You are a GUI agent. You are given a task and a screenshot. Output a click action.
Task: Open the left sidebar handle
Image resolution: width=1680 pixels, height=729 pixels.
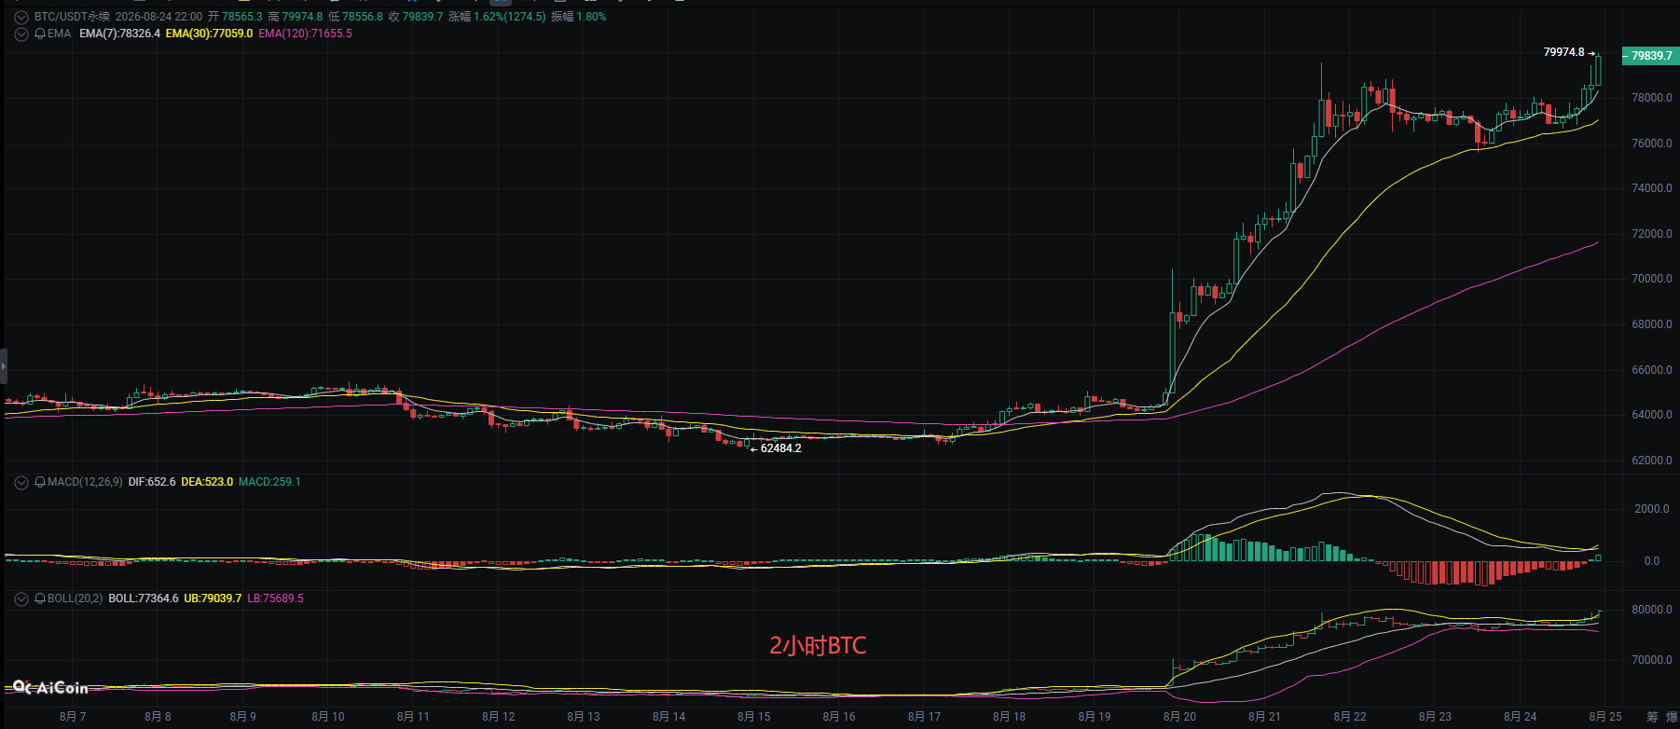click(4, 365)
